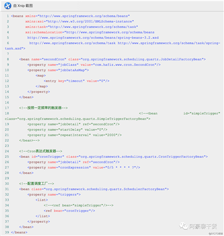Image resolution: width=224 pixels, height=236 pixels.
Task: Click the Xnip app logo icon
Action: [8, 6]
